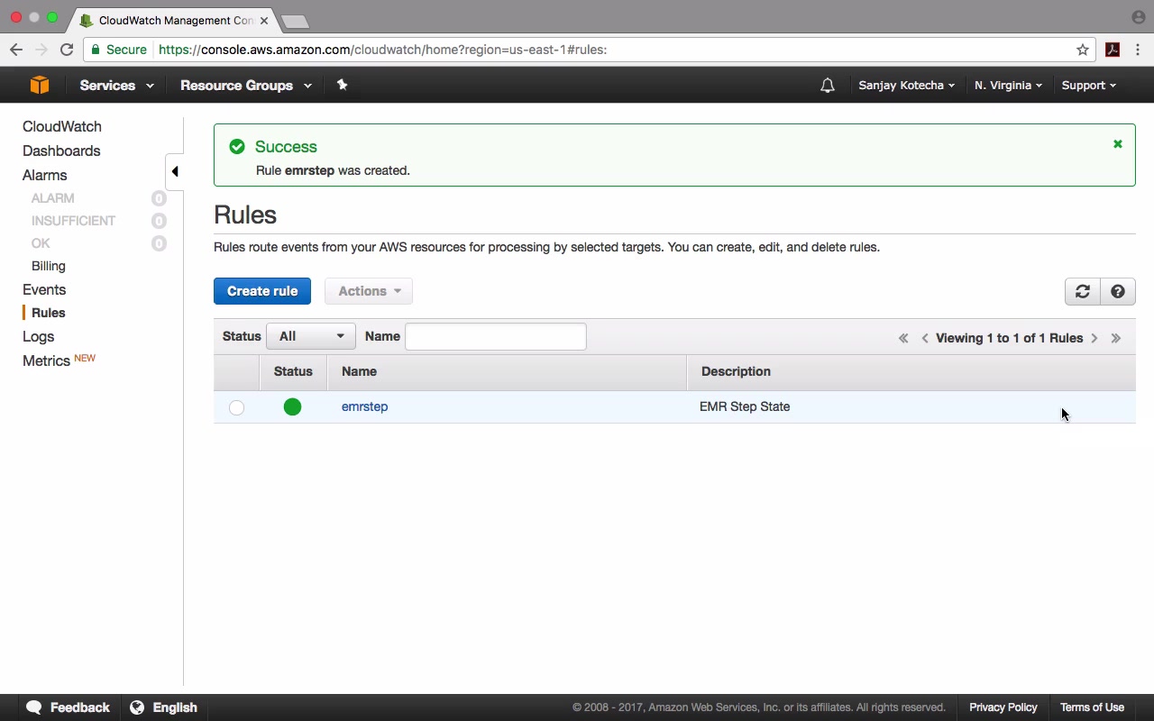Open the Services dropdown menu
Image resolution: width=1154 pixels, height=721 pixels.
pyautogui.click(x=116, y=85)
